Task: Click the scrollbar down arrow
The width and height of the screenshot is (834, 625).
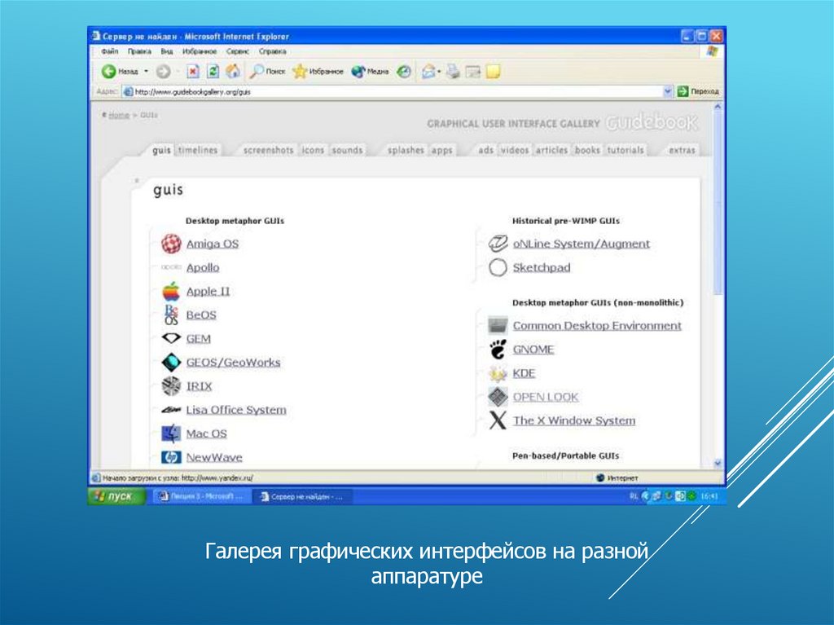Action: pos(718,464)
